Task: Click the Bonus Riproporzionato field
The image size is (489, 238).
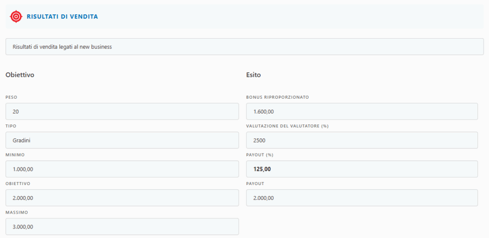Action: [x=361, y=112]
